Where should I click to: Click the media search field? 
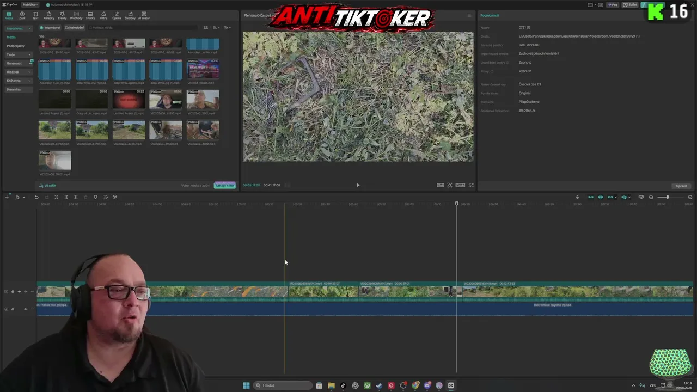tap(143, 28)
